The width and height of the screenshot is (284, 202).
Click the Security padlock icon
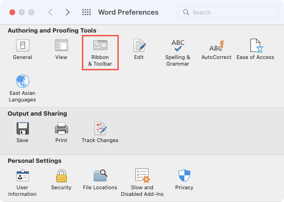pos(61,176)
